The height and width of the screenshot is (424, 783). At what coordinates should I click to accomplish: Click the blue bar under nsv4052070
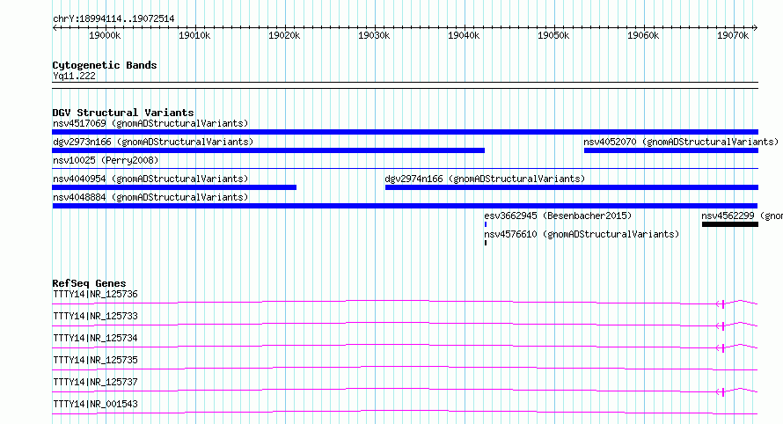(x=671, y=150)
